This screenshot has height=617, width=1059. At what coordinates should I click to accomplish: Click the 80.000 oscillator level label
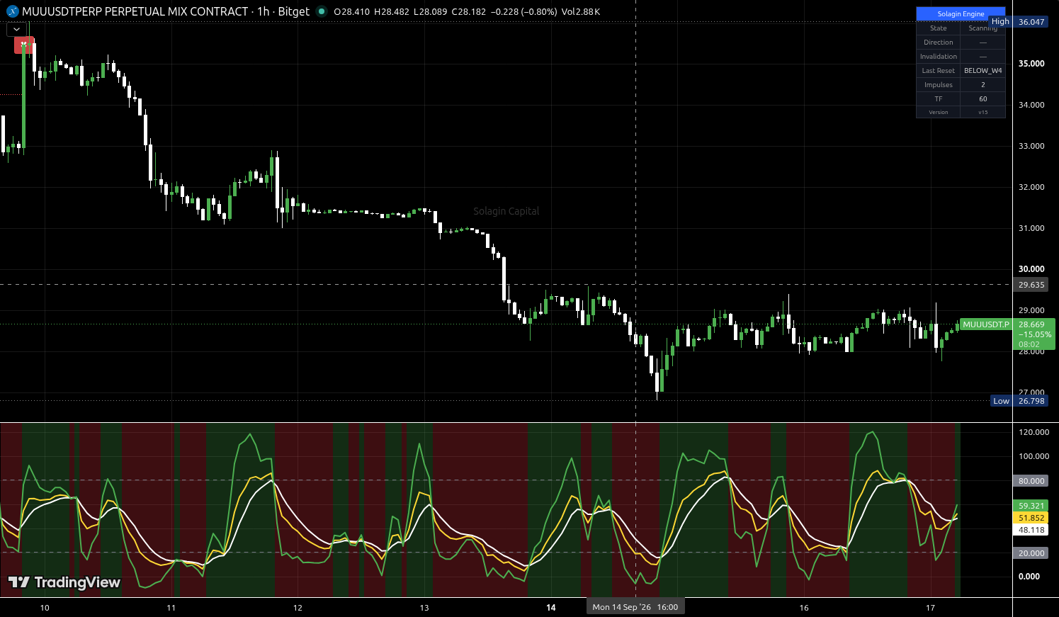pyautogui.click(x=1031, y=481)
